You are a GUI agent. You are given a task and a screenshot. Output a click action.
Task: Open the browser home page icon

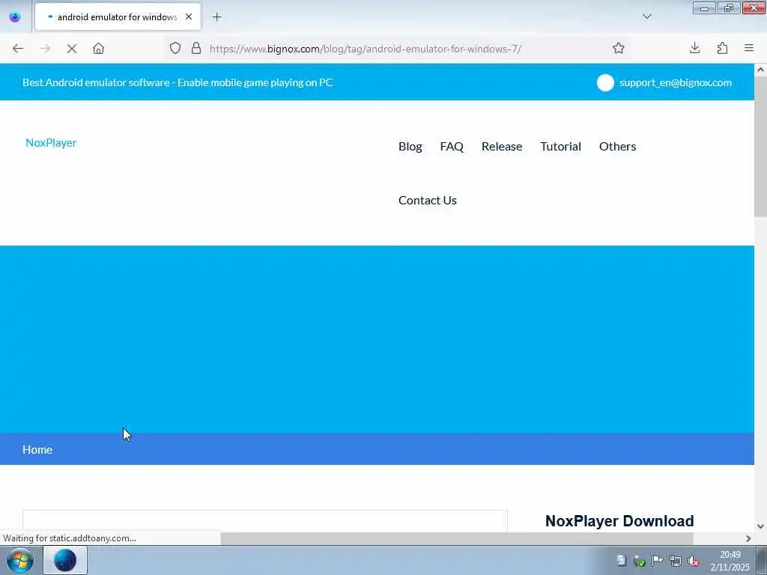click(x=98, y=49)
